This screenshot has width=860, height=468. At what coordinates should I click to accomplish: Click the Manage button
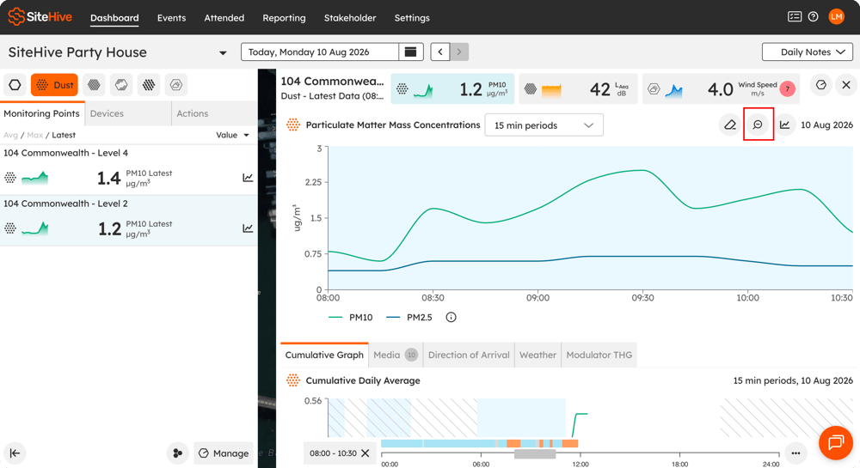click(x=224, y=453)
